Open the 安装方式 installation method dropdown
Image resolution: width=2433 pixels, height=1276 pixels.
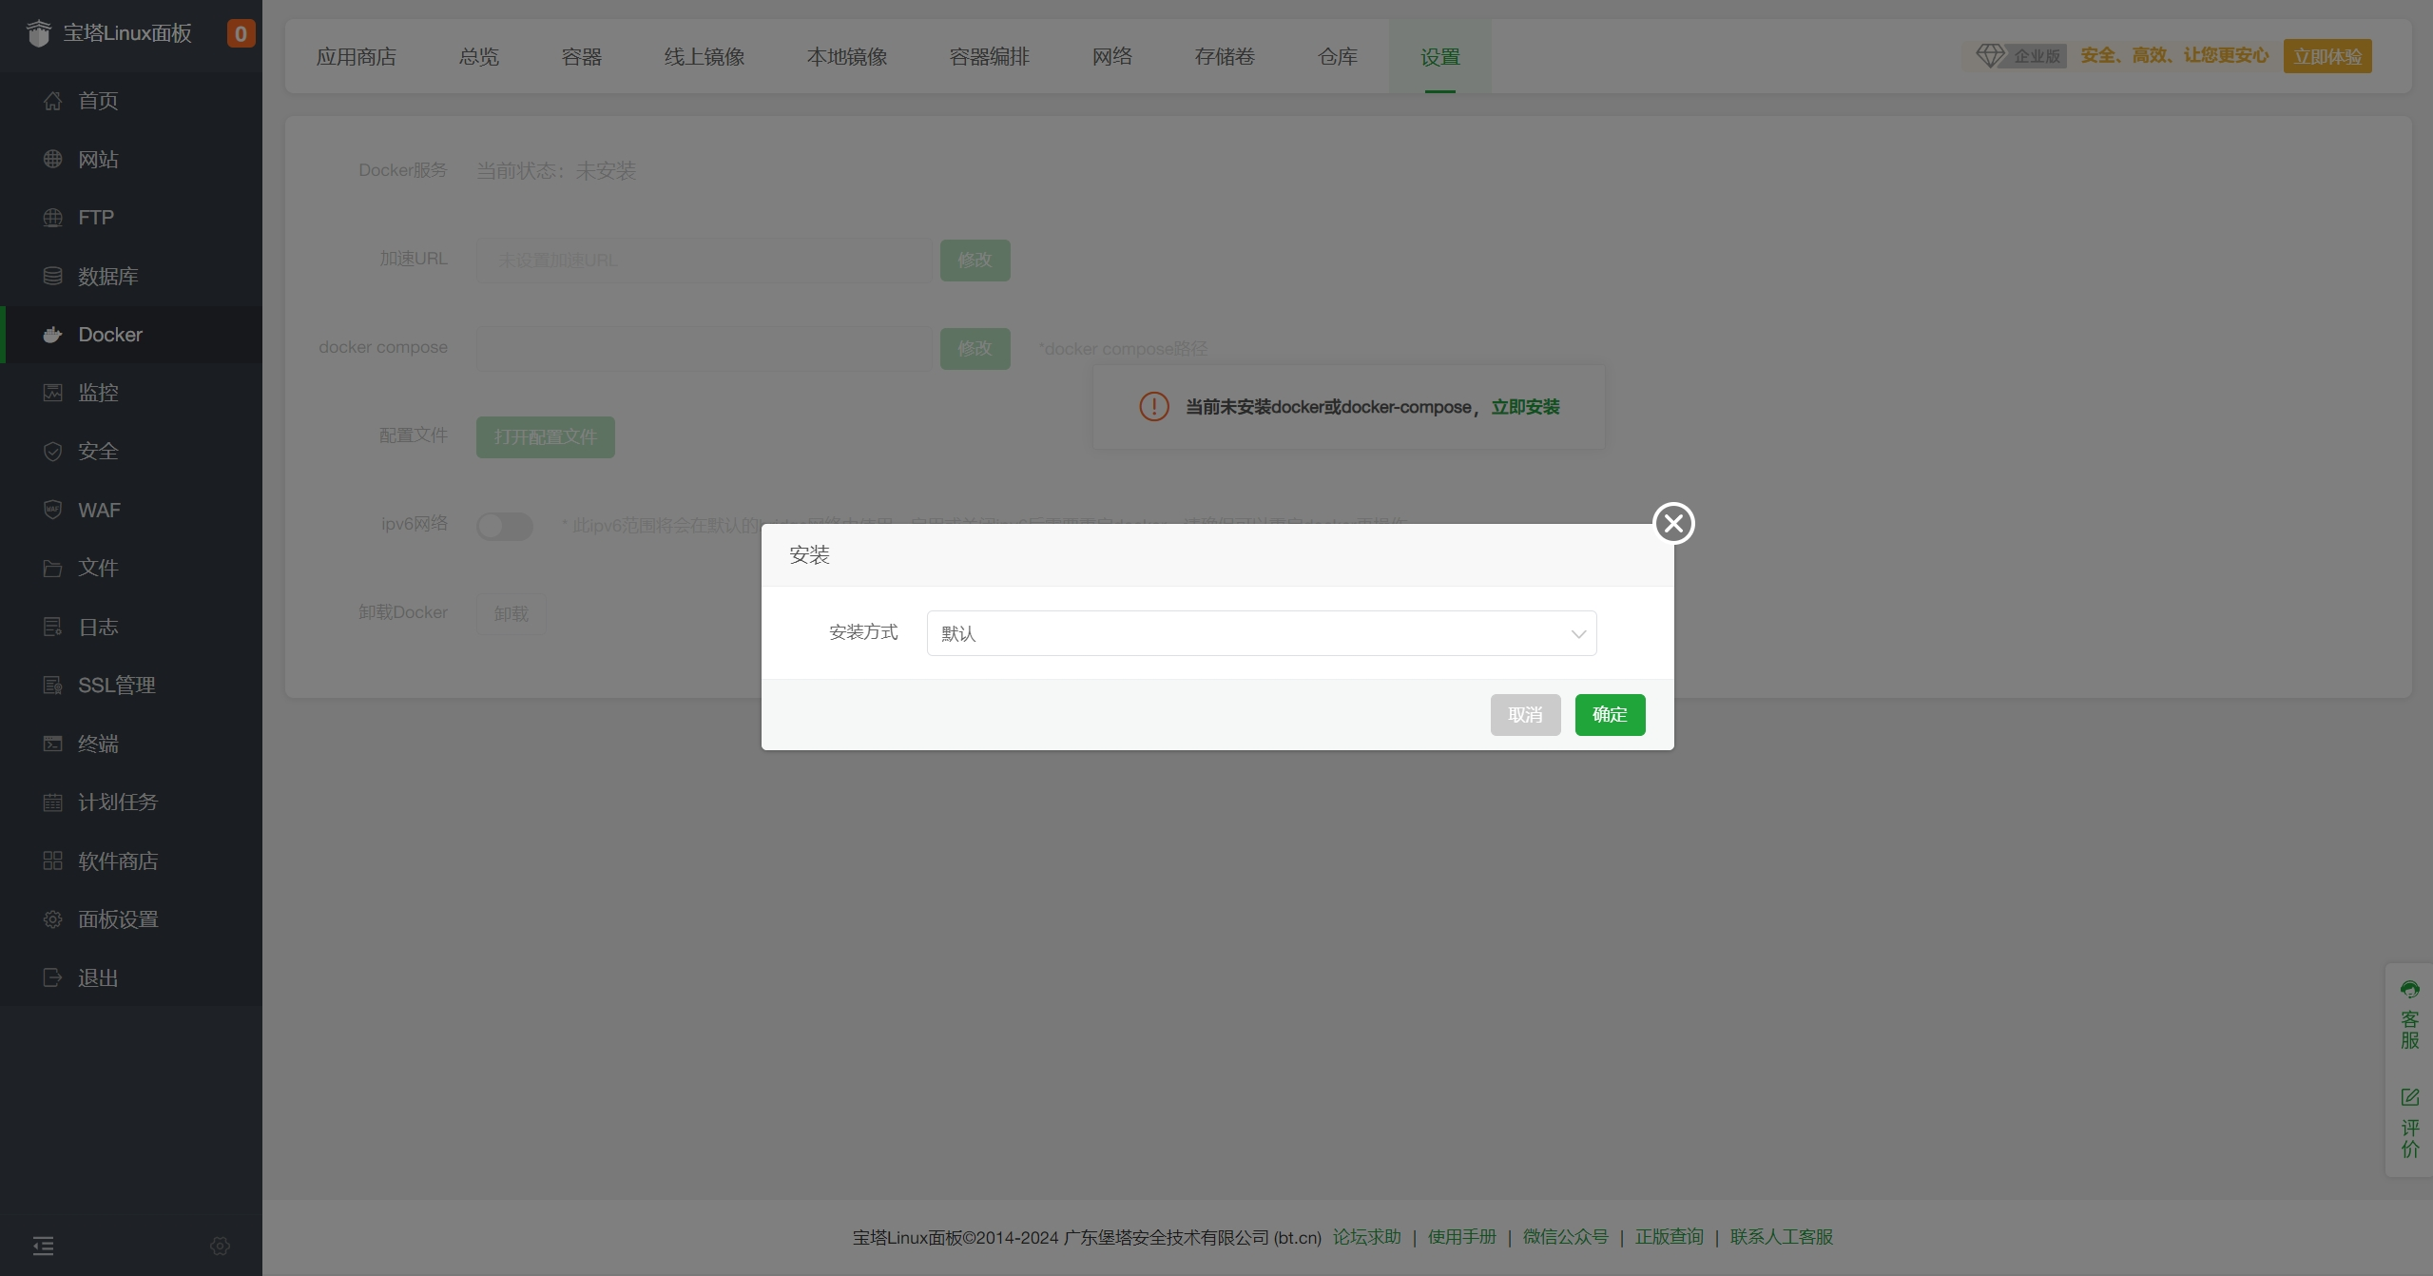[1260, 632]
